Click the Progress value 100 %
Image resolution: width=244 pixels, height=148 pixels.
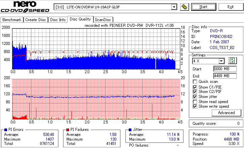235,134
